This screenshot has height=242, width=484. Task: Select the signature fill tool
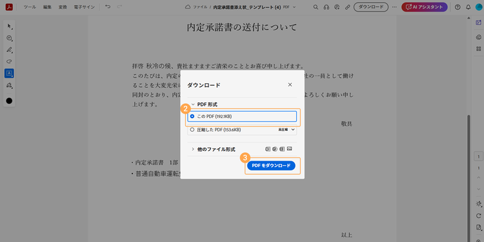[9, 85]
